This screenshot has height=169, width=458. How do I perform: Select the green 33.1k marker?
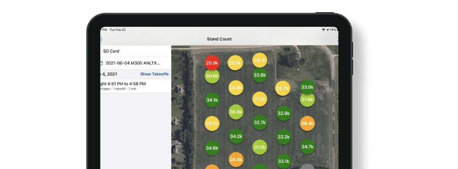(x=283, y=161)
